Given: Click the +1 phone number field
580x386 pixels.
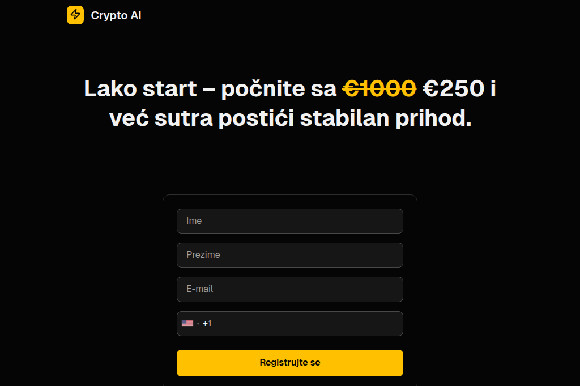Looking at the screenshot, I should click(x=289, y=323).
